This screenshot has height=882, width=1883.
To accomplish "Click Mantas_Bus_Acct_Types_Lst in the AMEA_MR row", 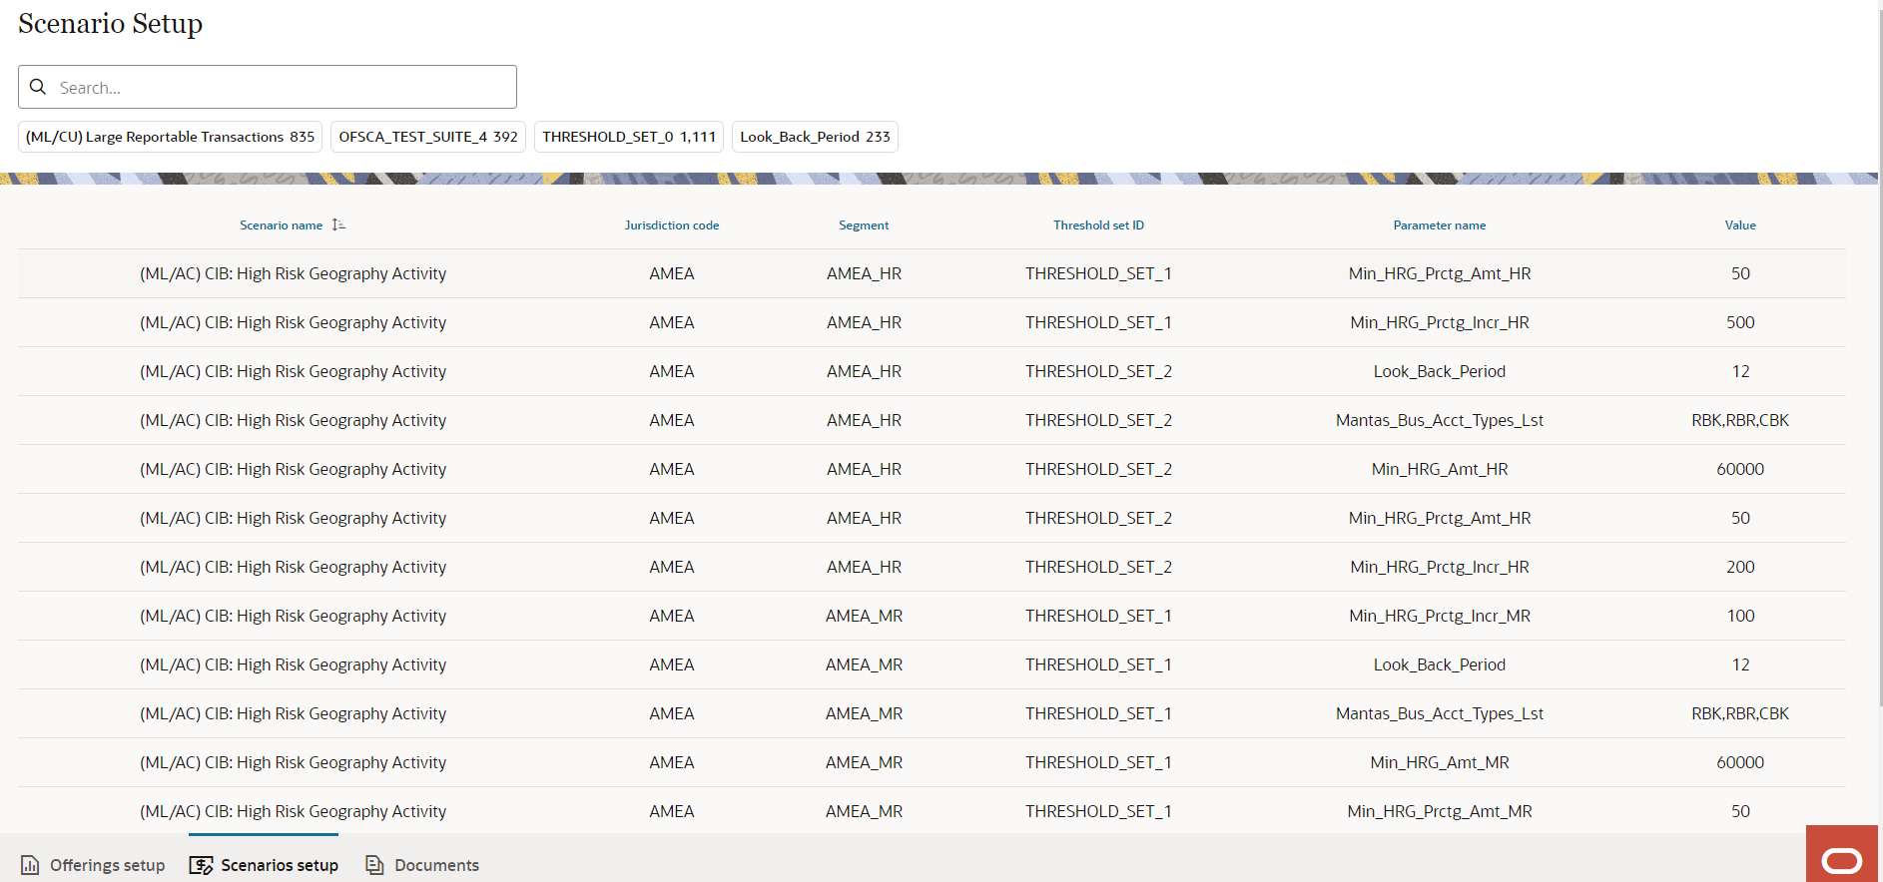I will coord(1440,713).
